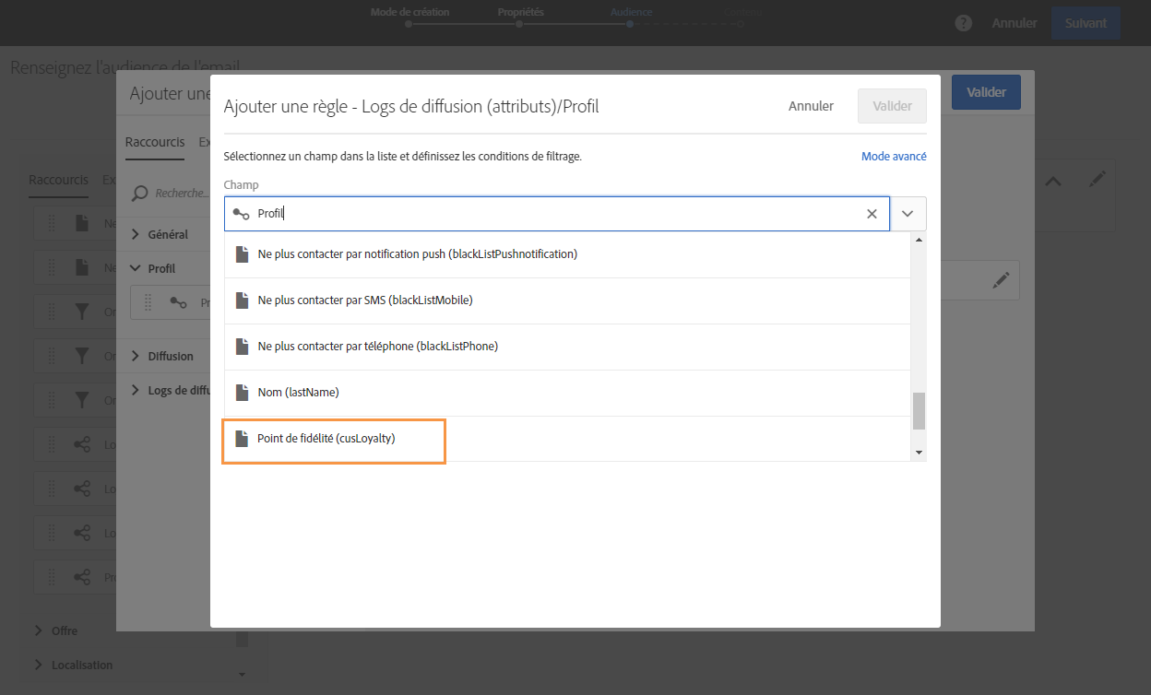Click the blue Suivant button
The width and height of the screenshot is (1151, 695).
point(1085,23)
